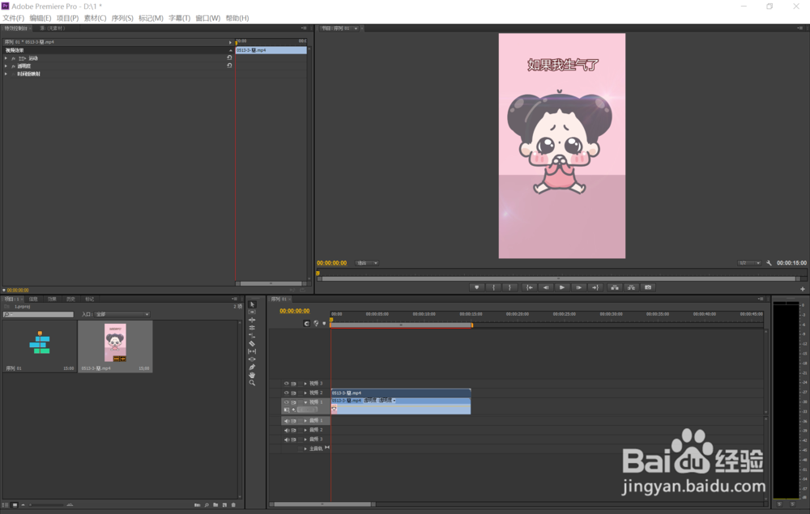Export frame with camera icon
The width and height of the screenshot is (810, 514).
tap(648, 287)
